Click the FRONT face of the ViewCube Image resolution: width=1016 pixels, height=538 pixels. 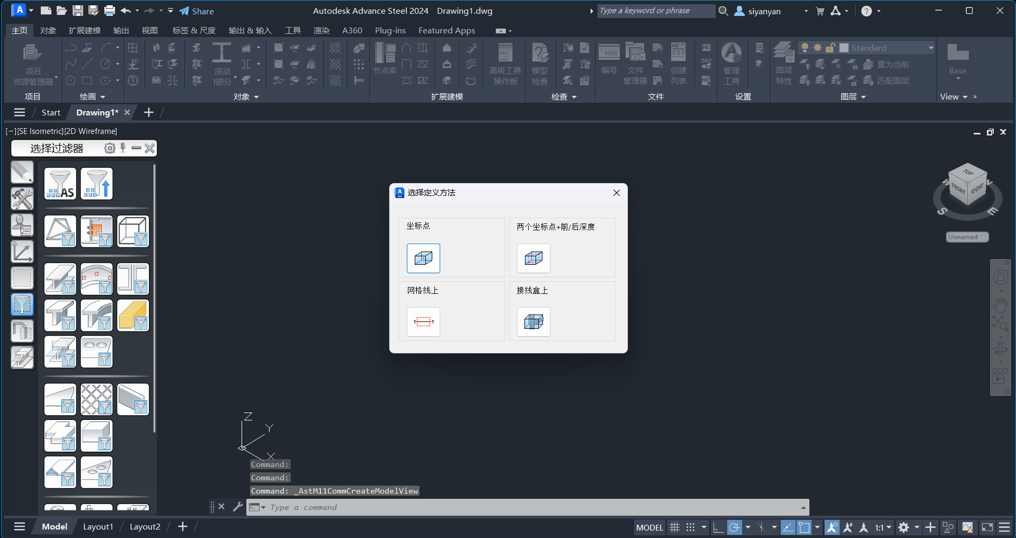pyautogui.click(x=958, y=189)
